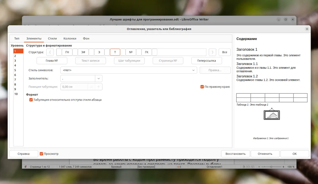Toggle the Просмотр preview checkbox
The width and height of the screenshot is (318, 184).
41,153
